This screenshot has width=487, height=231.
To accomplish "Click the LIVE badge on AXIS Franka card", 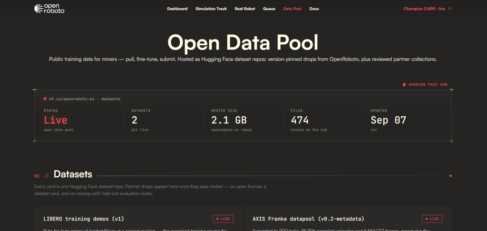I will (x=432, y=219).
